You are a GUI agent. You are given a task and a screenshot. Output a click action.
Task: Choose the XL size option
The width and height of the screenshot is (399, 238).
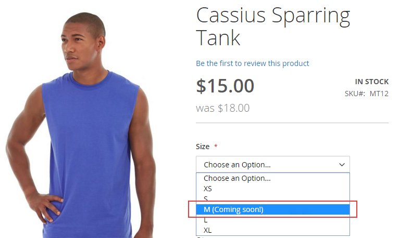pyautogui.click(x=208, y=230)
